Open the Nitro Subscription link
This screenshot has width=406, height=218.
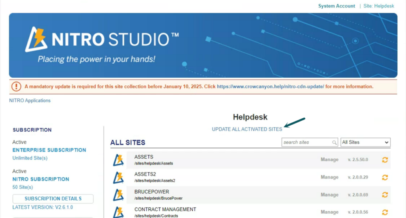tap(41, 179)
